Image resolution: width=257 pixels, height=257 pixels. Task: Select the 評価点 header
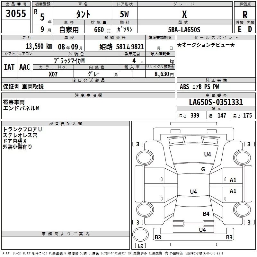245,4
